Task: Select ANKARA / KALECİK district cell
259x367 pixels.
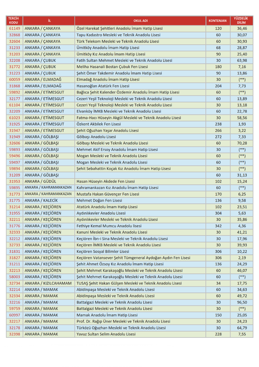Action: point(41,201)
